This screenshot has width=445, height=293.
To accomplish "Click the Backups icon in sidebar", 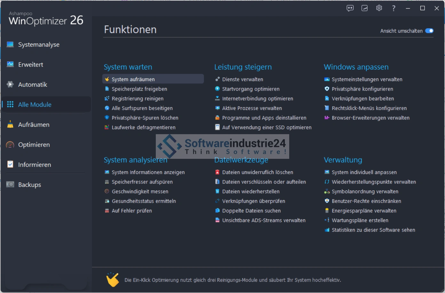I will 10,185.
